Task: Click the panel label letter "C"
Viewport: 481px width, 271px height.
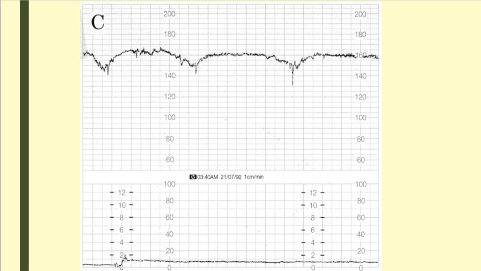Action: 98,23
